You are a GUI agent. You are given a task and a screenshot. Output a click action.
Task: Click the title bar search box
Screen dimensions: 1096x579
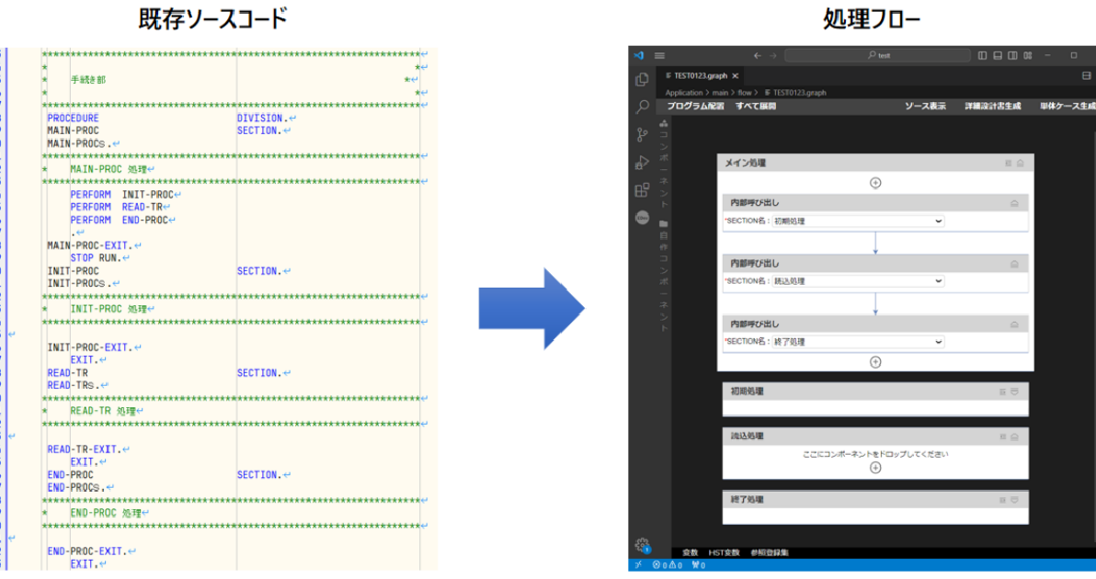(877, 55)
